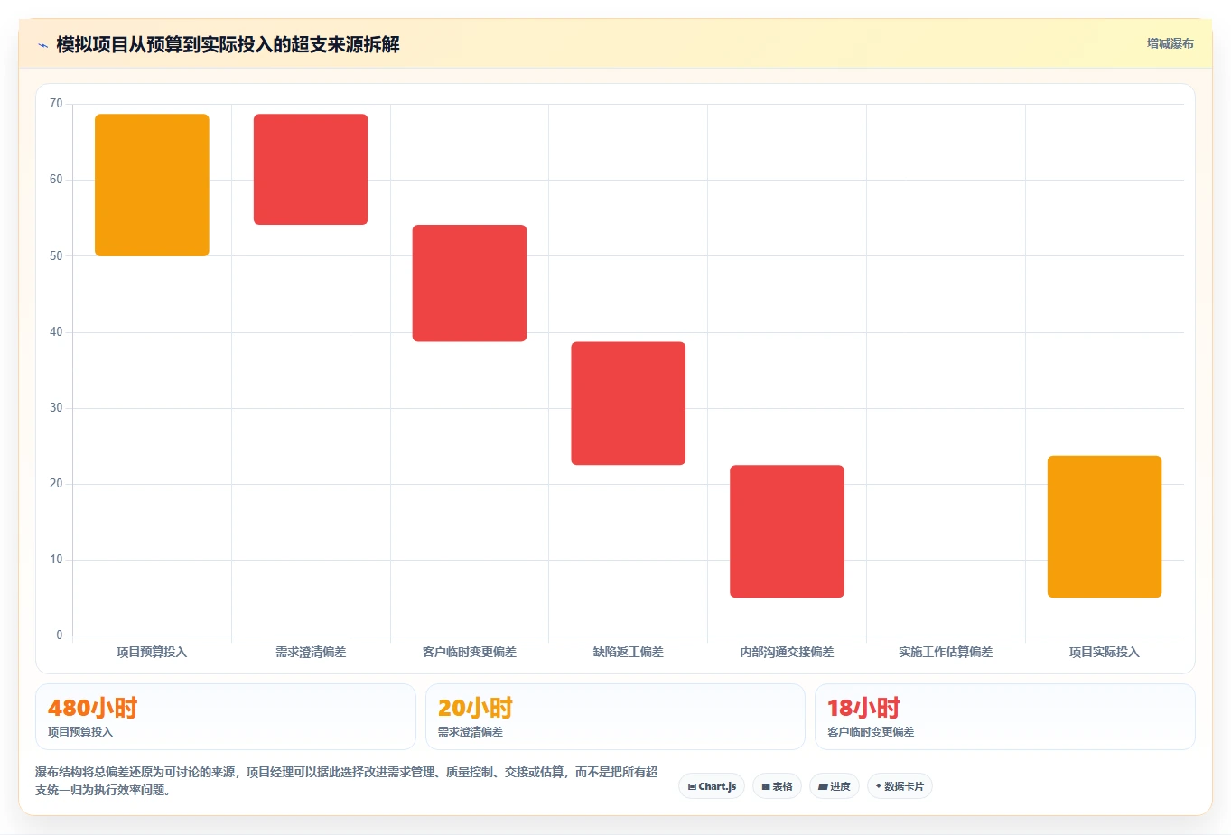This screenshot has height=835, width=1231.
Task: Click the chart title 模拟项目从预算到实际投入的超支来源拆解
Action: [x=228, y=44]
